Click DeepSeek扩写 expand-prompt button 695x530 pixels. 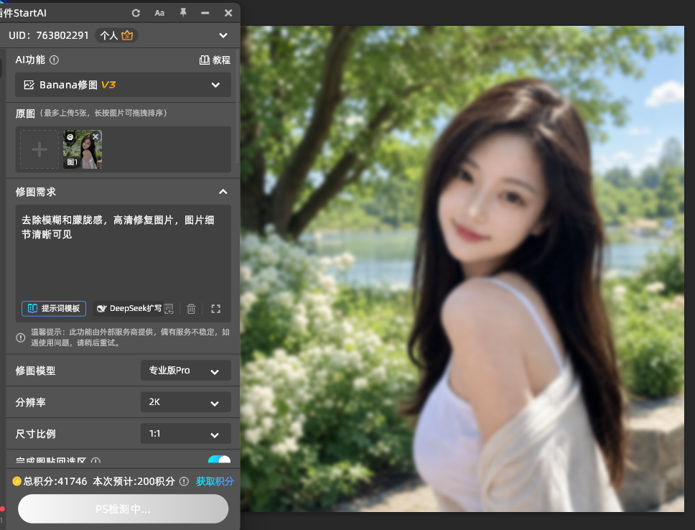pos(129,309)
